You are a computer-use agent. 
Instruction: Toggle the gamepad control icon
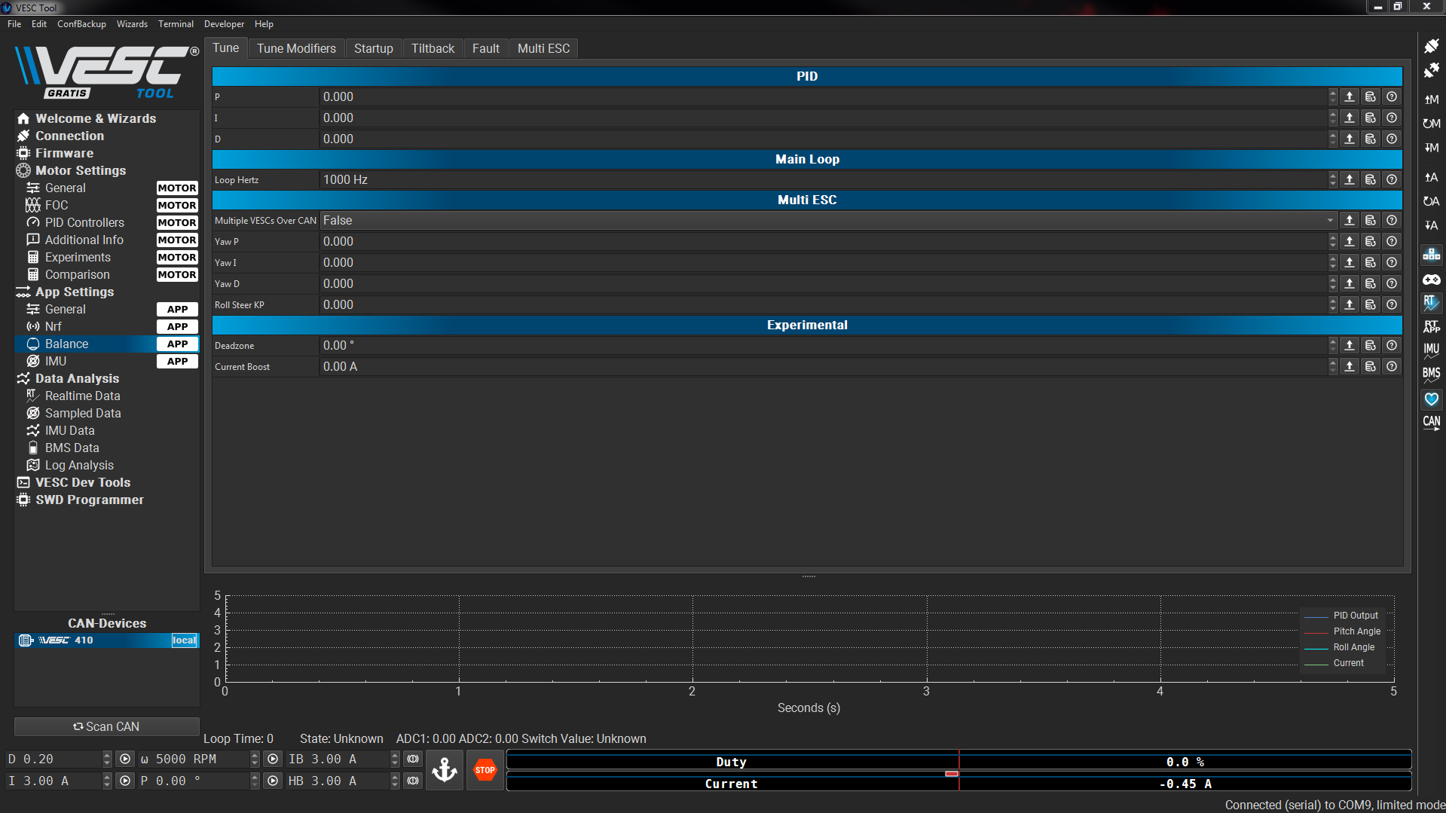1431,280
